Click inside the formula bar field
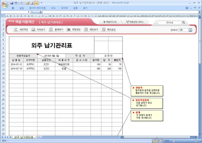202x143 pixels. (x=120, y=12)
